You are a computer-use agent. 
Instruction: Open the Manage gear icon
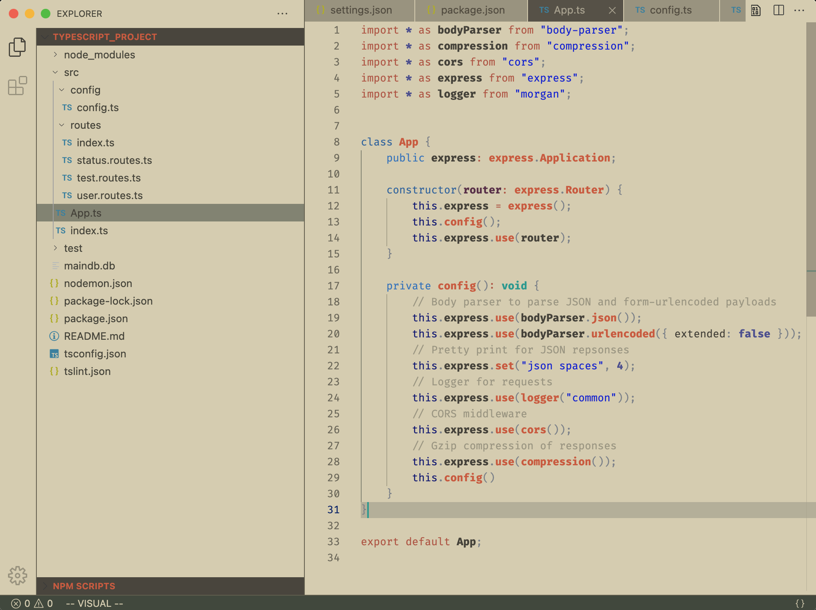pyautogui.click(x=17, y=576)
